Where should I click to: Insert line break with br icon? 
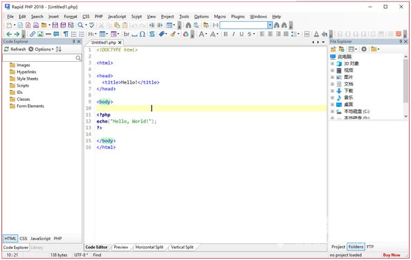[x=127, y=34]
